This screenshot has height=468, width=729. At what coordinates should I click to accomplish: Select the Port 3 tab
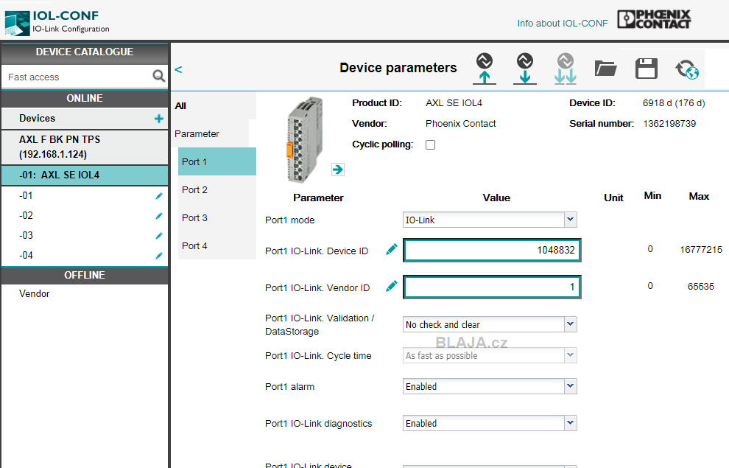tap(217, 217)
